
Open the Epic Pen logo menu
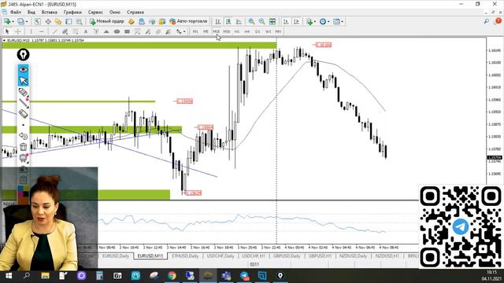coord(23,54)
